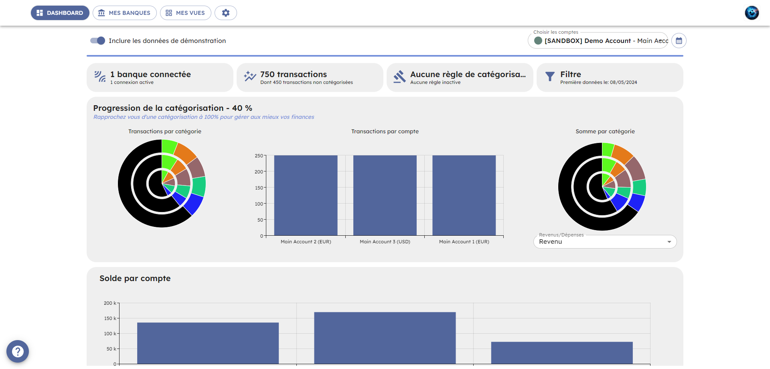
Task: Click the Main Account 3 (USD) axis label
Action: pyautogui.click(x=385, y=242)
